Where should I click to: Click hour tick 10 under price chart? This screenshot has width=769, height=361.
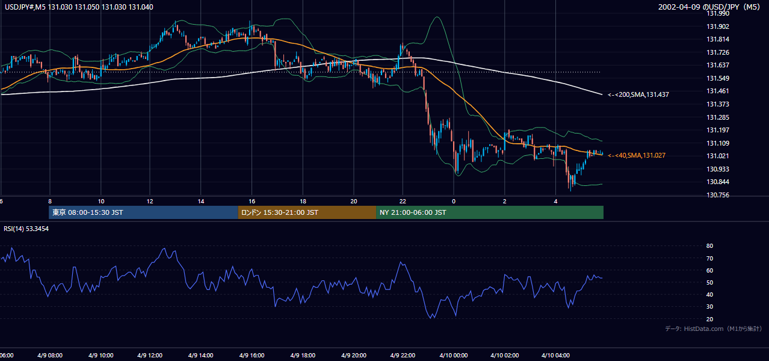101,201
